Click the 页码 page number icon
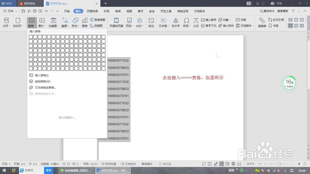 point(129,20)
